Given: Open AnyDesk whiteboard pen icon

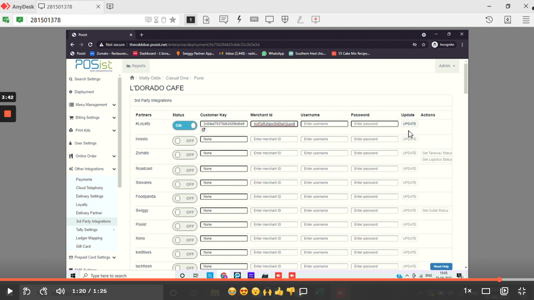Looking at the screenshot, I should (300, 20).
